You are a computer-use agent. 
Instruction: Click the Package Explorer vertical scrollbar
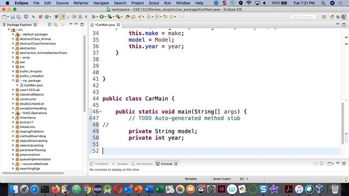pyautogui.click(x=85, y=73)
